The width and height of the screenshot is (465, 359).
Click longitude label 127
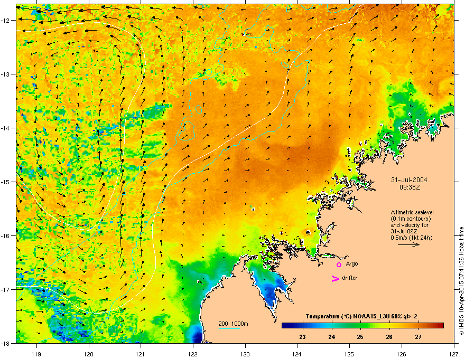point(454,354)
